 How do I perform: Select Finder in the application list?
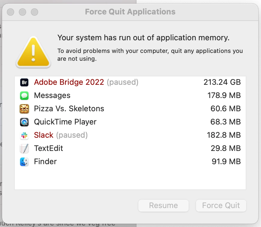130,161
